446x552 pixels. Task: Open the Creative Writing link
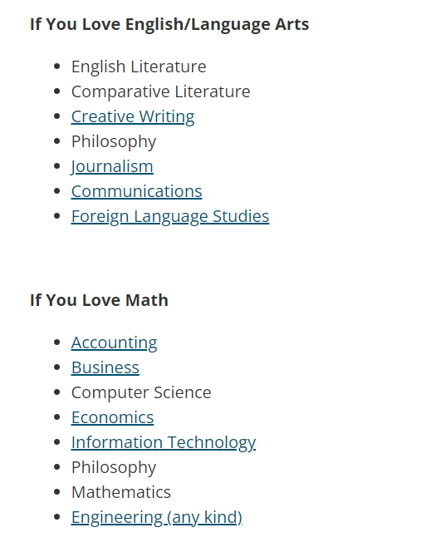[133, 116]
